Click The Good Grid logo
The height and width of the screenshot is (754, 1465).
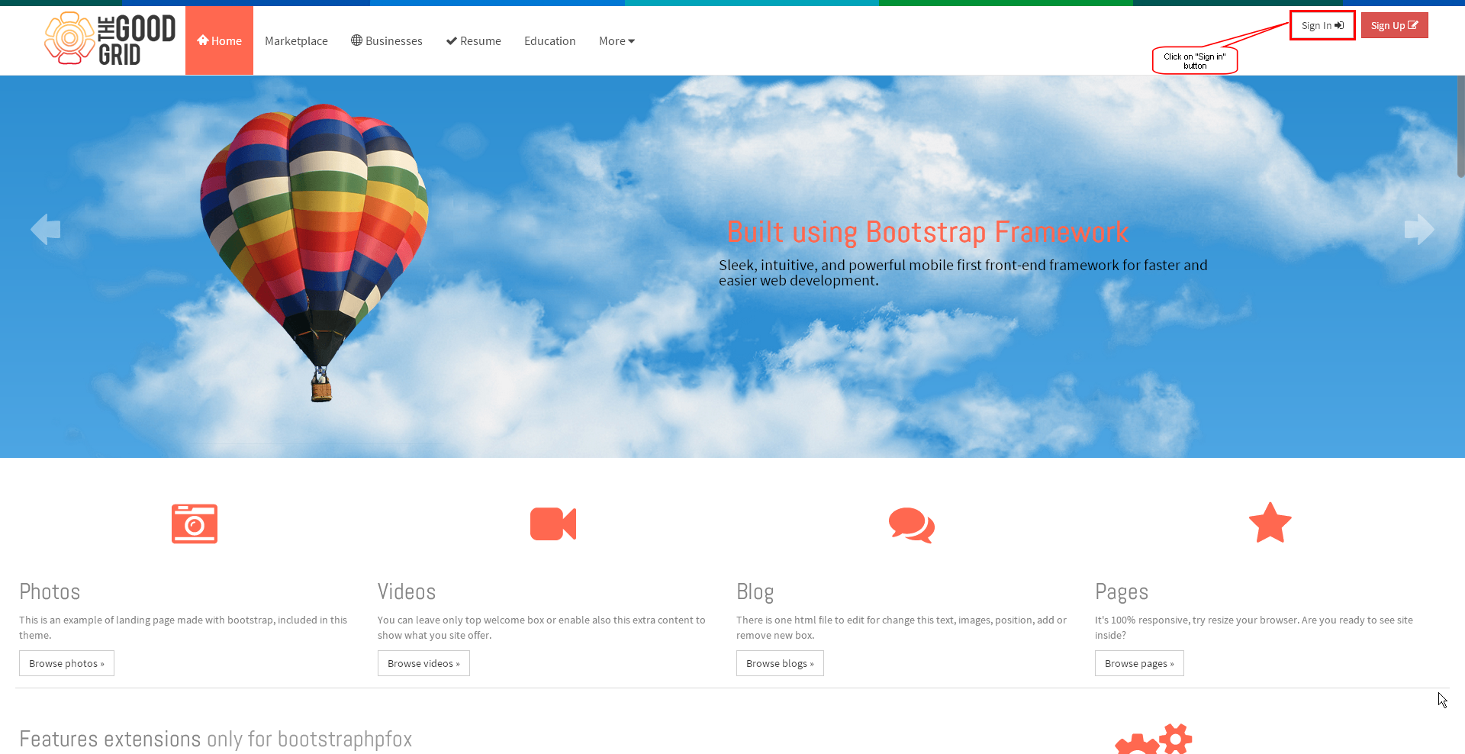[110, 39]
